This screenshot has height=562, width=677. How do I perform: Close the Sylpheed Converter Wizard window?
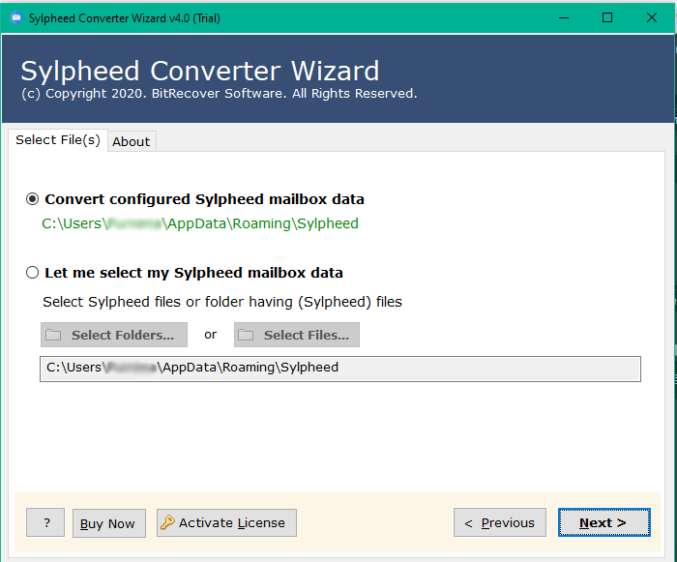(652, 17)
